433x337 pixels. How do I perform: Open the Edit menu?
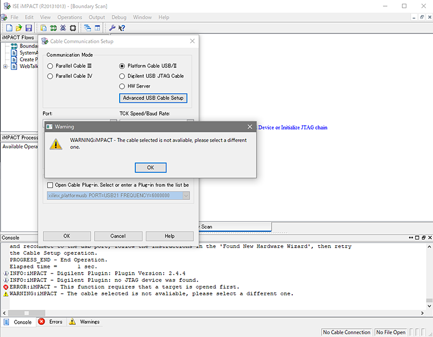click(29, 17)
